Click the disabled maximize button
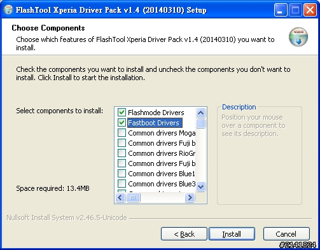 (x=295, y=10)
